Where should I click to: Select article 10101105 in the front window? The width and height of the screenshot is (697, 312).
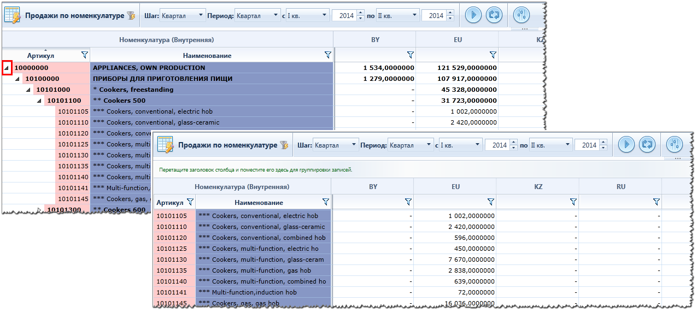click(x=174, y=216)
